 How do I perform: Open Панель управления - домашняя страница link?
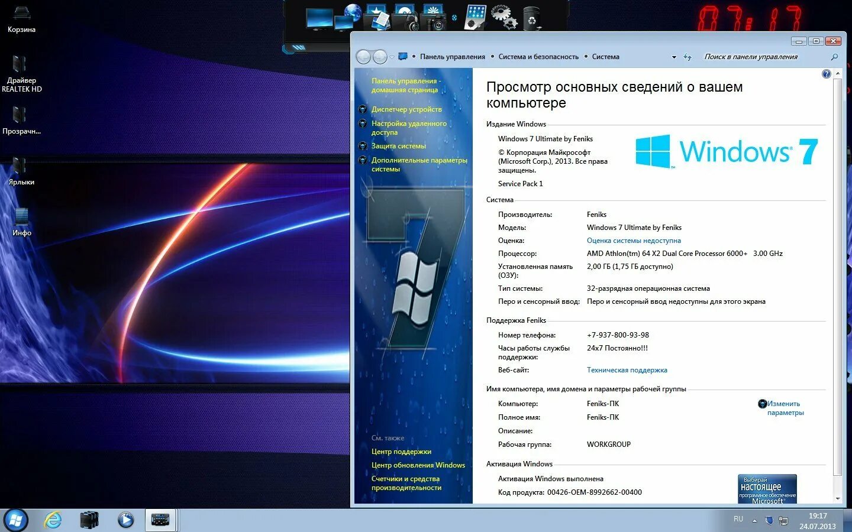tap(406, 85)
